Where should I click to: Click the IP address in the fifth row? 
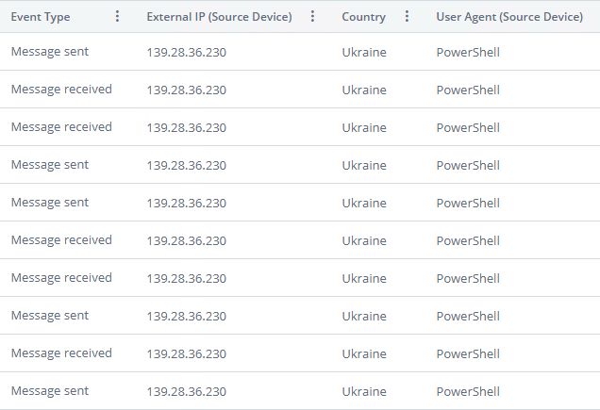tap(186, 203)
